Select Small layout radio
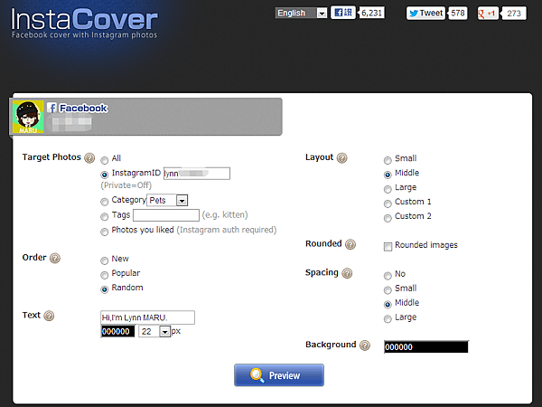 tap(388, 160)
